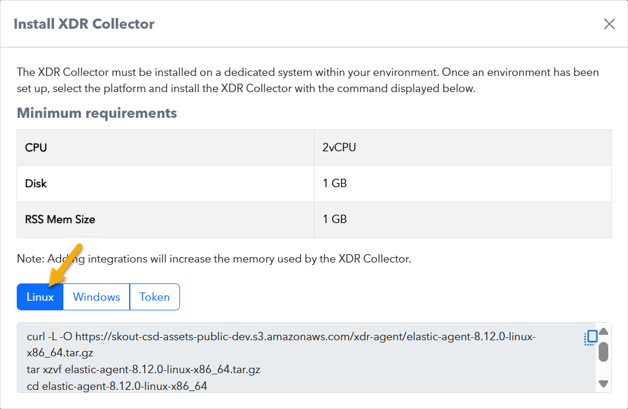Click the command box scroll-up arrow

coord(603,332)
